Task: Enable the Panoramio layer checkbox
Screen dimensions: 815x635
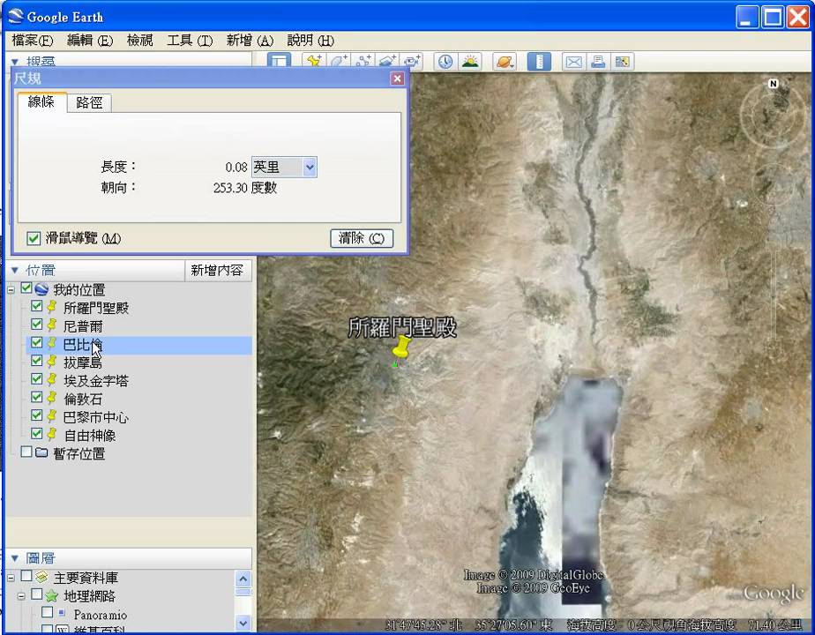Action: pyautogui.click(x=47, y=612)
